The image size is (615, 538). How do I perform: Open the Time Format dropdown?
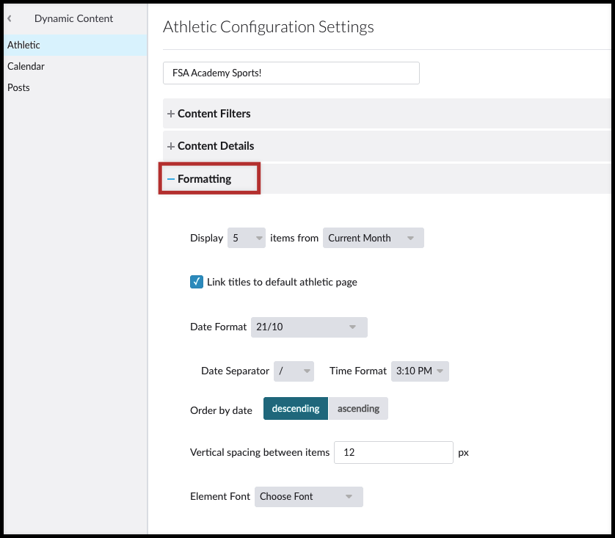[420, 371]
